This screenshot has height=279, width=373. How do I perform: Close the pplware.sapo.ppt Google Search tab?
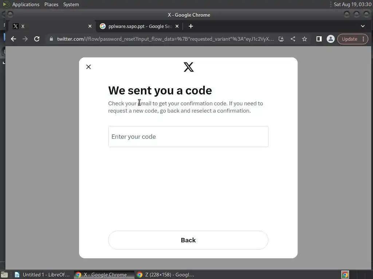(x=177, y=26)
